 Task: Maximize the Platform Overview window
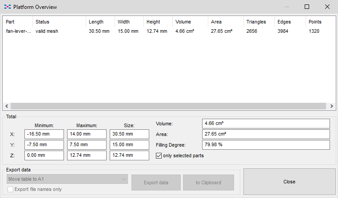[x=307, y=7]
